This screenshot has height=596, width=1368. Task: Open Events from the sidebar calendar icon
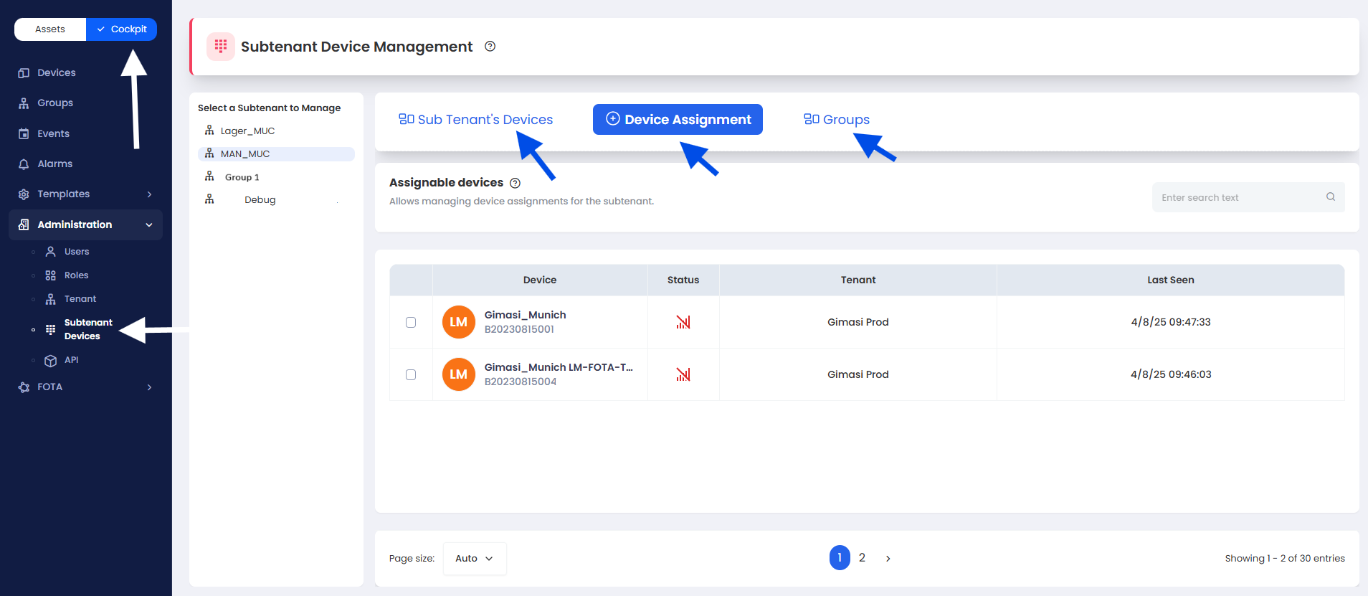click(x=24, y=134)
